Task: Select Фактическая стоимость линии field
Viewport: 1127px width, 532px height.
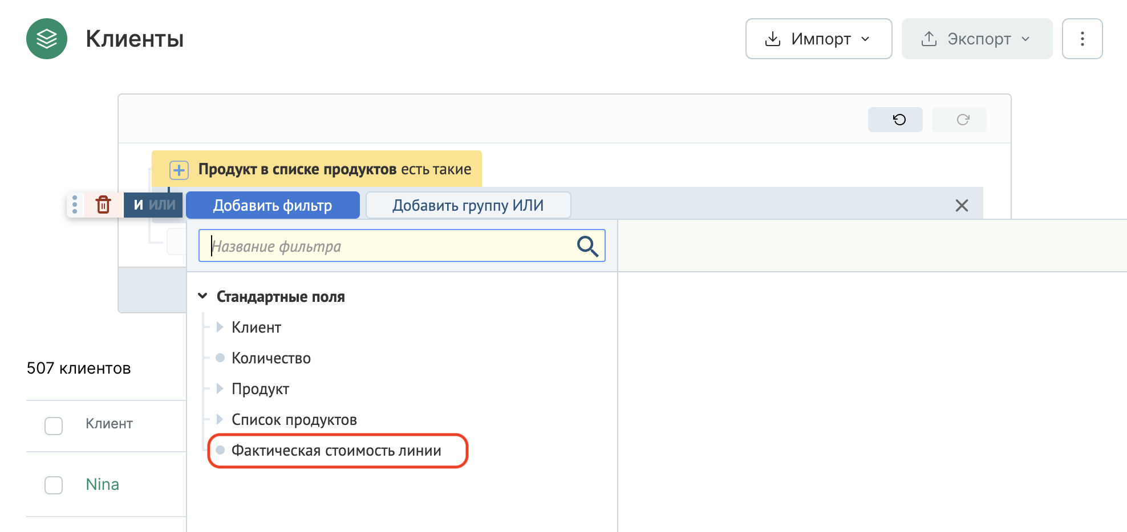Action: pyautogui.click(x=337, y=451)
